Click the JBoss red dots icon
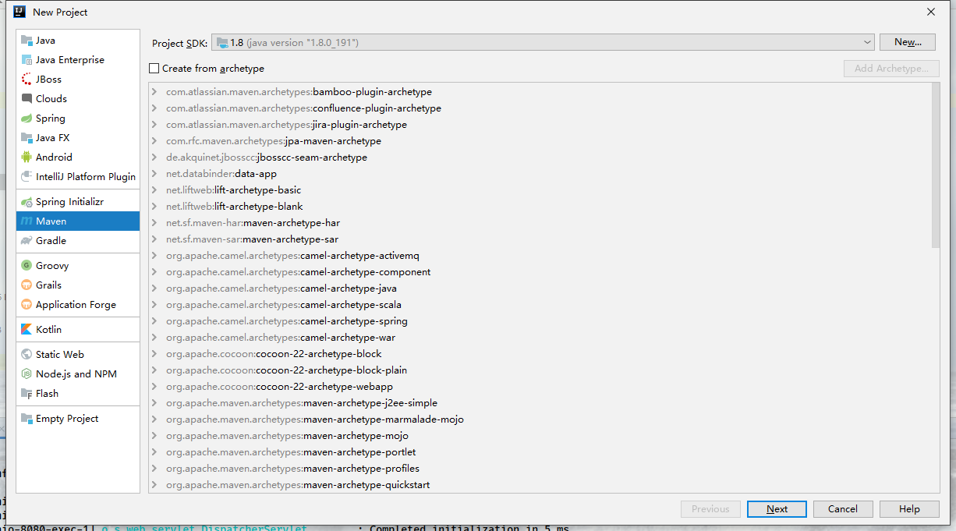Image resolution: width=956 pixels, height=531 pixels. [x=27, y=80]
